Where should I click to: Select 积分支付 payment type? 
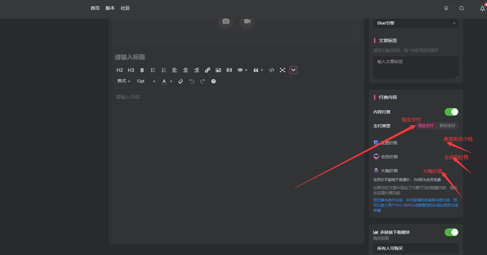click(447, 126)
